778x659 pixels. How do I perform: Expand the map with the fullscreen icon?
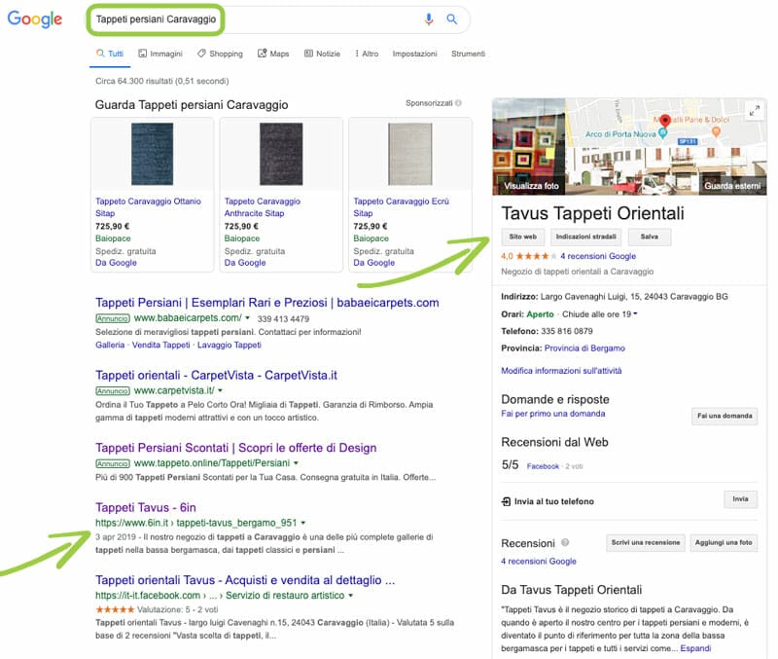755,111
